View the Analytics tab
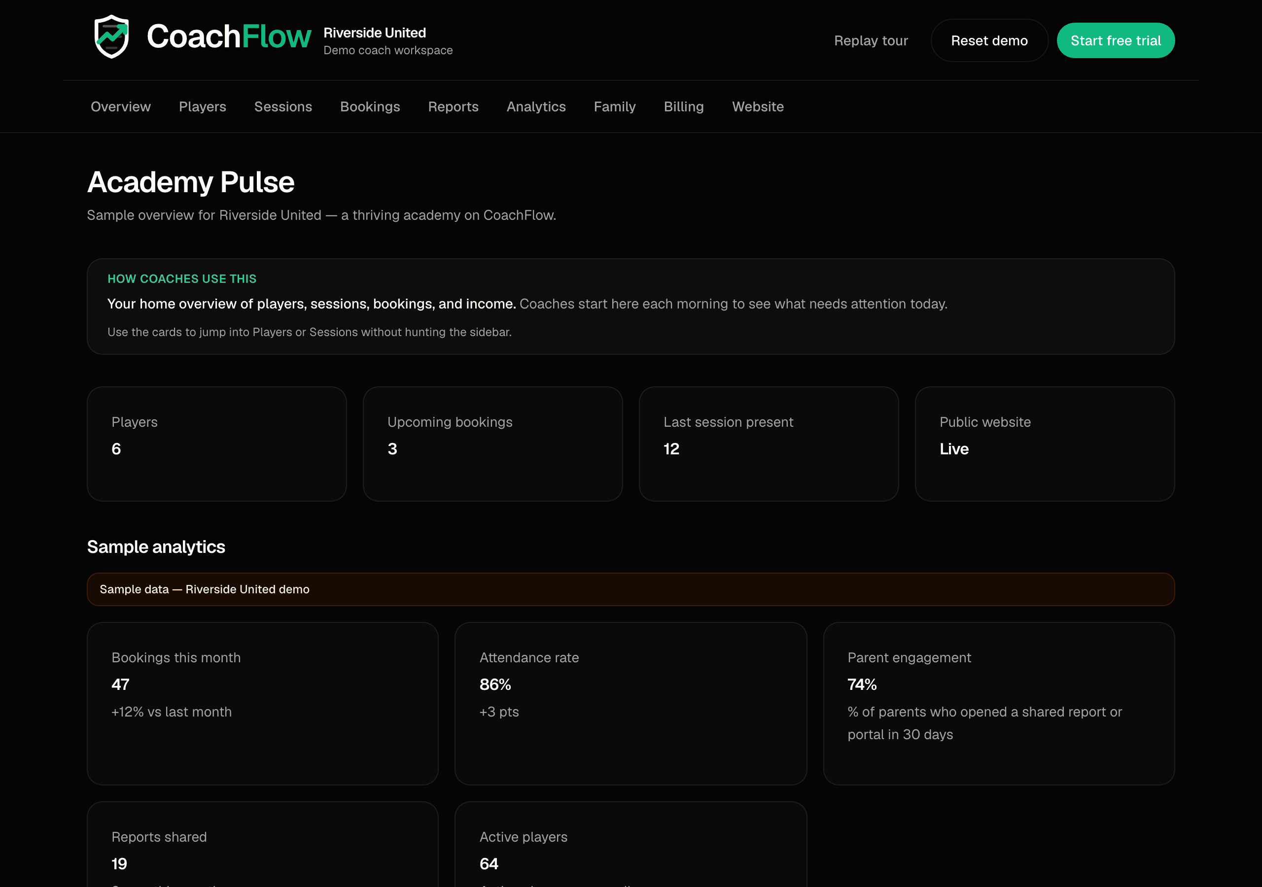The width and height of the screenshot is (1262, 887). pos(536,106)
